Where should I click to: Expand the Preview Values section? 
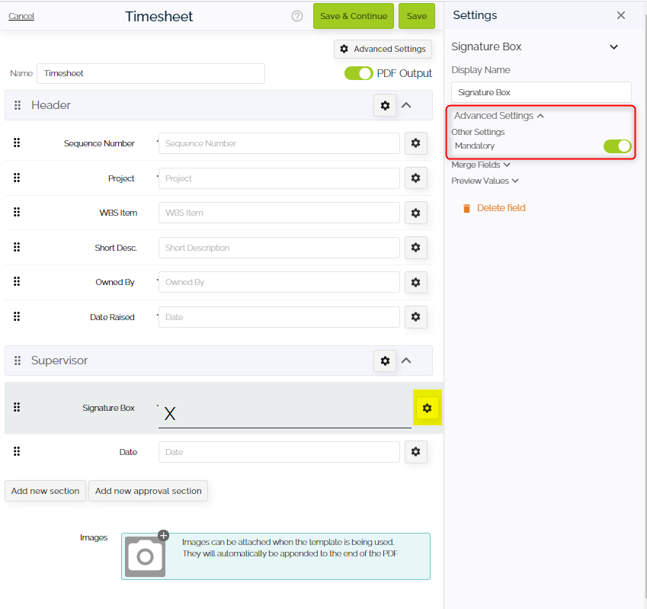click(485, 181)
